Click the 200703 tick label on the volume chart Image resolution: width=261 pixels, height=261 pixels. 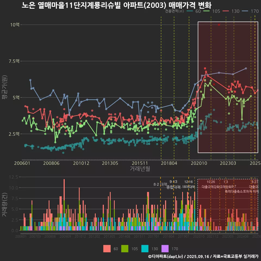pyautogui.click(x=35, y=236)
